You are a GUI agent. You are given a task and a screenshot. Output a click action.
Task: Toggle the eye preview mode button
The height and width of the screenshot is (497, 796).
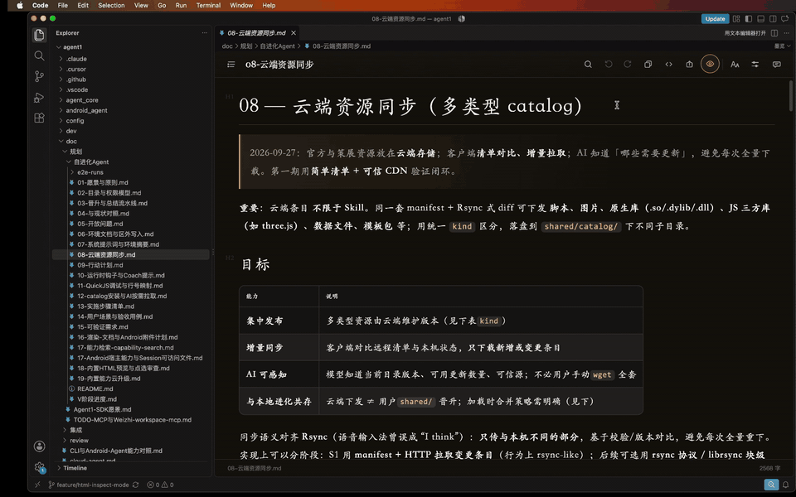point(710,65)
